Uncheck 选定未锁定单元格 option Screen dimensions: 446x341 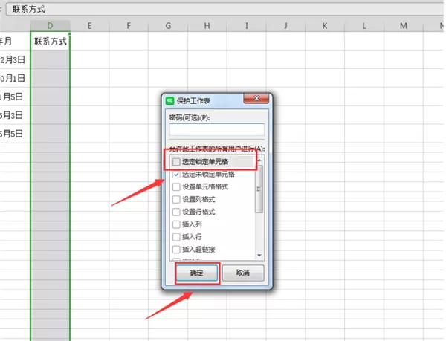point(176,175)
